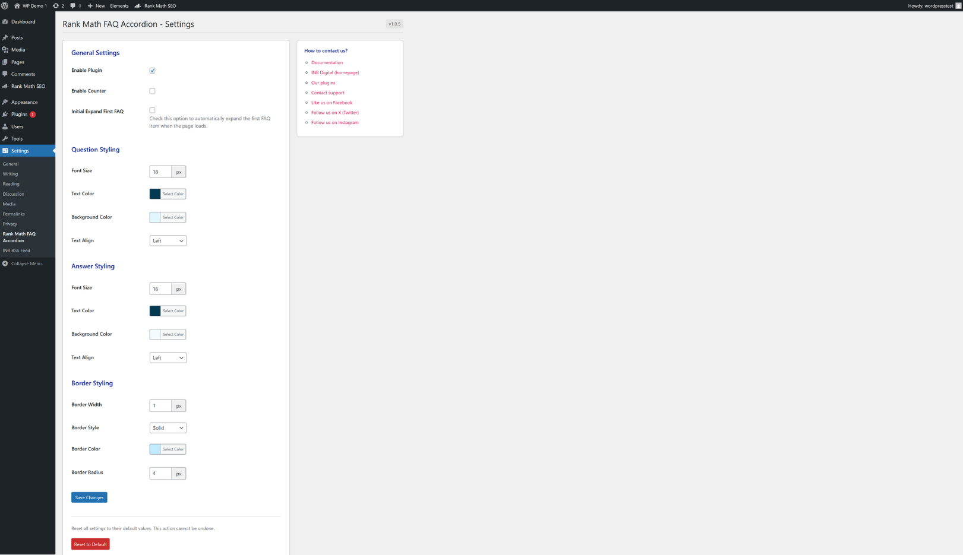The height and width of the screenshot is (555, 963).
Task: Open the WP Demo 1 site home icon
Action: pos(17,5)
